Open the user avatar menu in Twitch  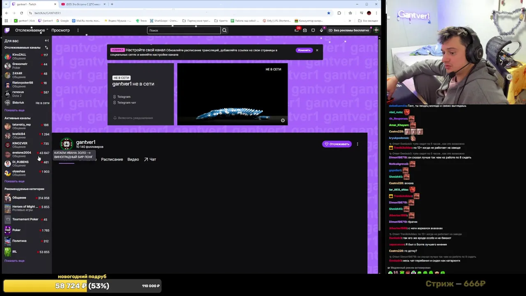pyautogui.click(x=376, y=30)
